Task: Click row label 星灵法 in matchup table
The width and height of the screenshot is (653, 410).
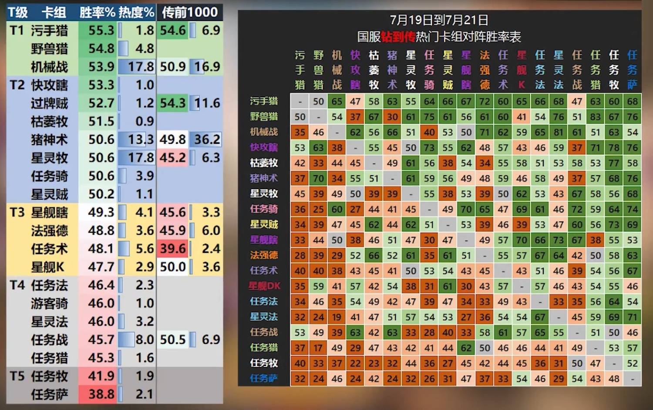Action: coord(264,317)
